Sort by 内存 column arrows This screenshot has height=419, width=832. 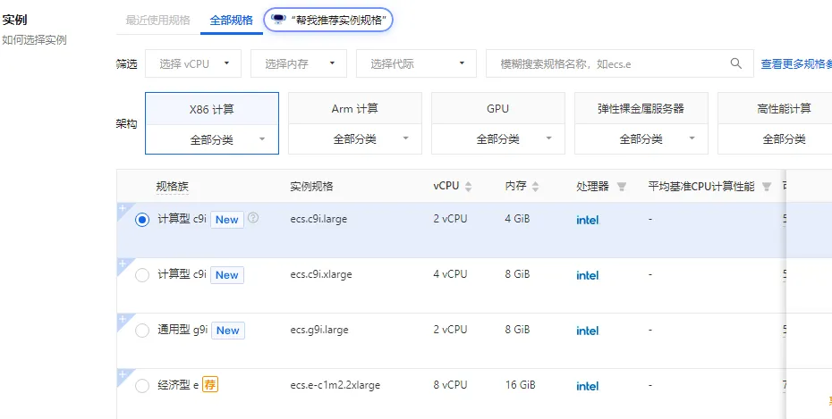(x=535, y=187)
